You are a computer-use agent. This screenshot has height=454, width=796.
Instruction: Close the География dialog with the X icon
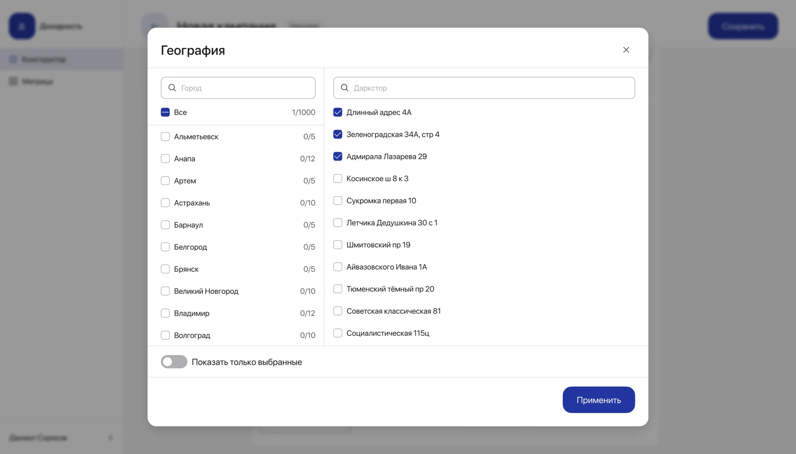(x=626, y=50)
